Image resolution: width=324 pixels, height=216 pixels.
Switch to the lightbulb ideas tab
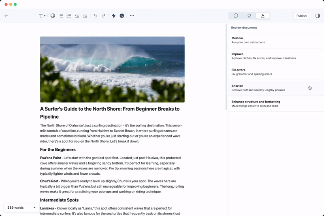(x=249, y=16)
